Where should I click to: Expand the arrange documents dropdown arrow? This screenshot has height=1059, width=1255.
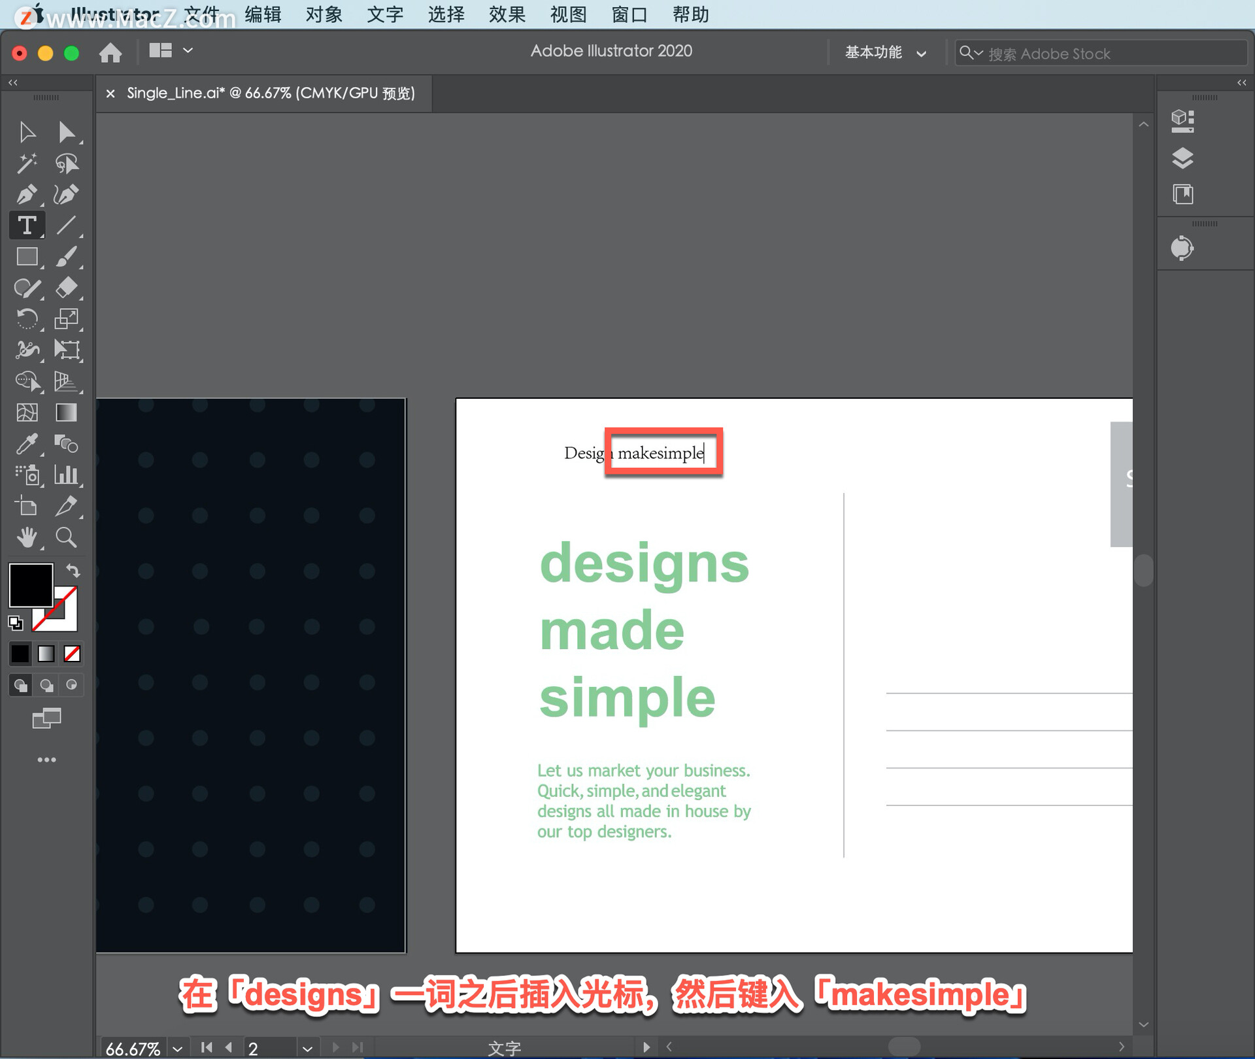[188, 50]
